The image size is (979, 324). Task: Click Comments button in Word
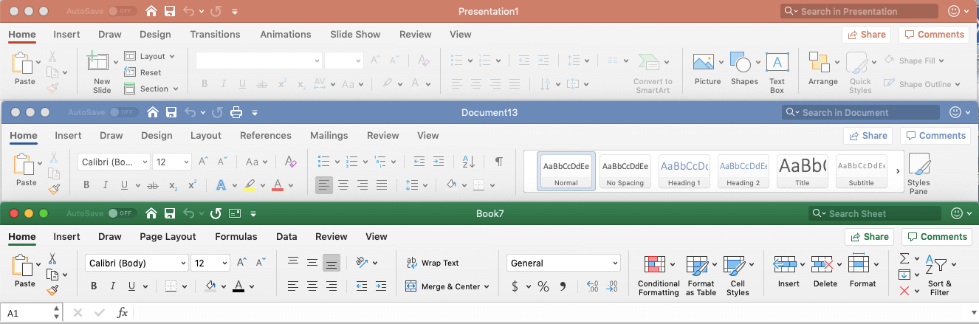[x=935, y=136]
